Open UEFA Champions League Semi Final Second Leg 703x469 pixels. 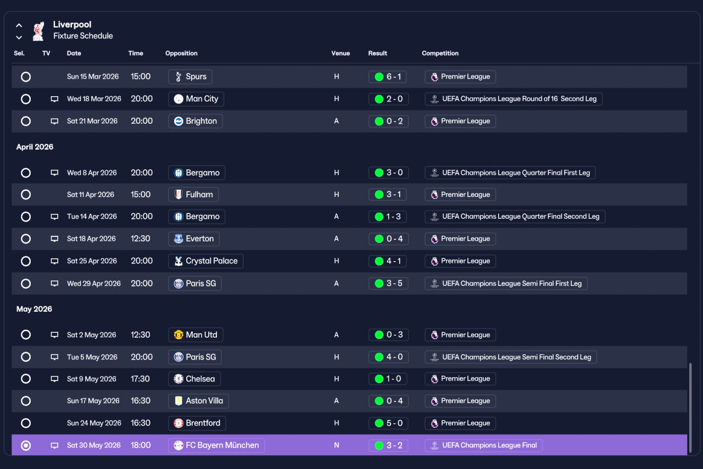point(511,357)
